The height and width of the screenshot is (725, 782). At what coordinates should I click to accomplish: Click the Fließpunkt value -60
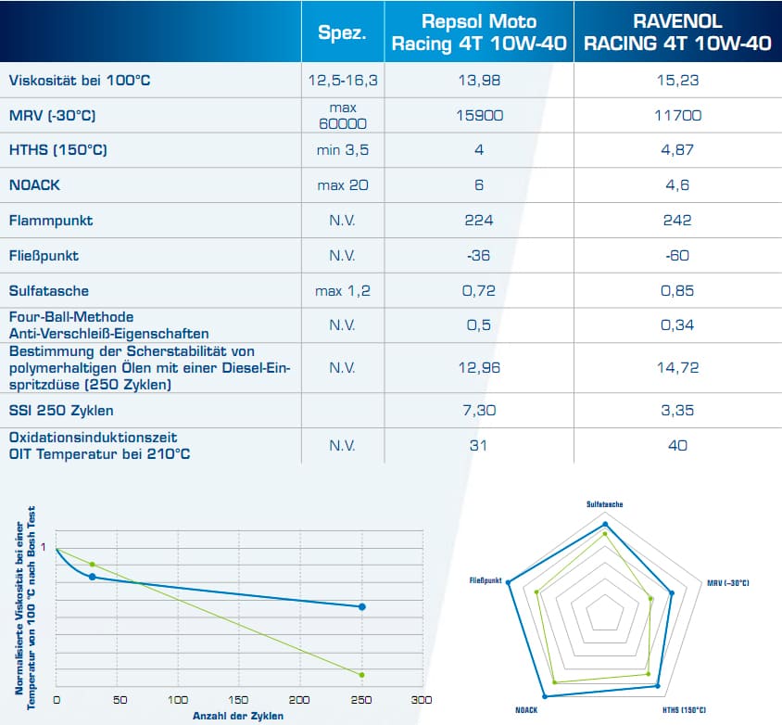(677, 256)
